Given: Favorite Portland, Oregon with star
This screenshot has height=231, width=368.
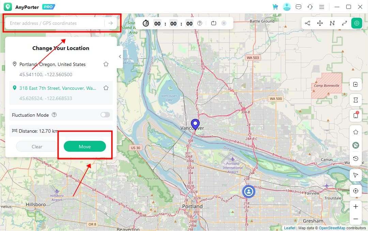Looking at the screenshot, I should [106, 64].
